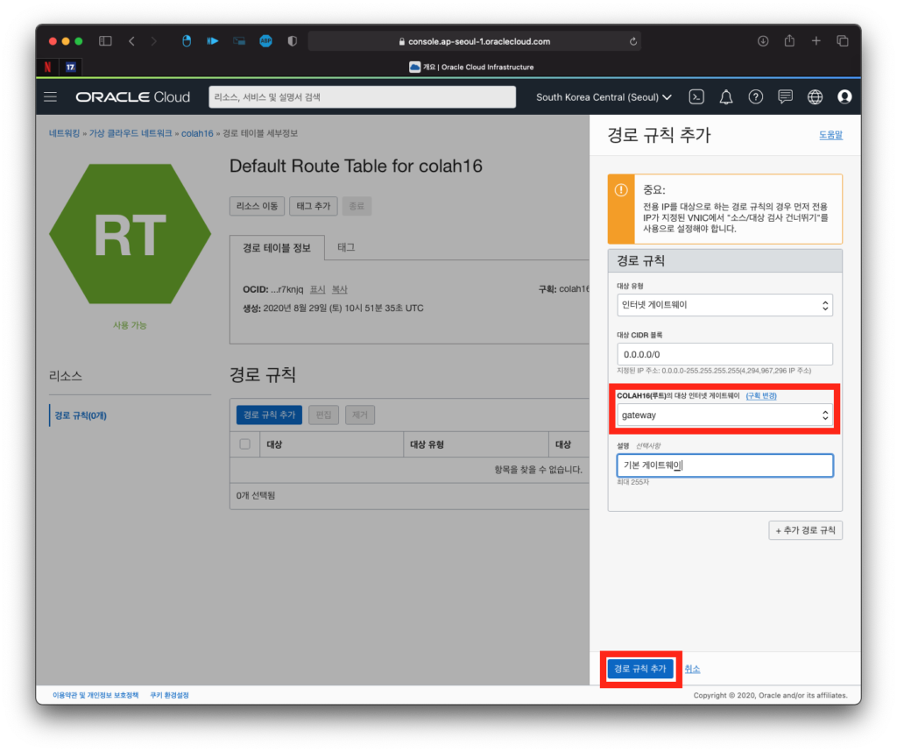Expand the South Korea Central (Seoul) region selector
Image resolution: width=897 pixels, height=752 pixels.
[604, 97]
